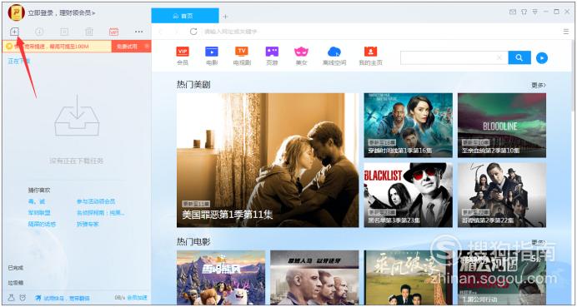Click the new download task plus icon
Viewport: 577px width, 307px height.
(x=14, y=32)
